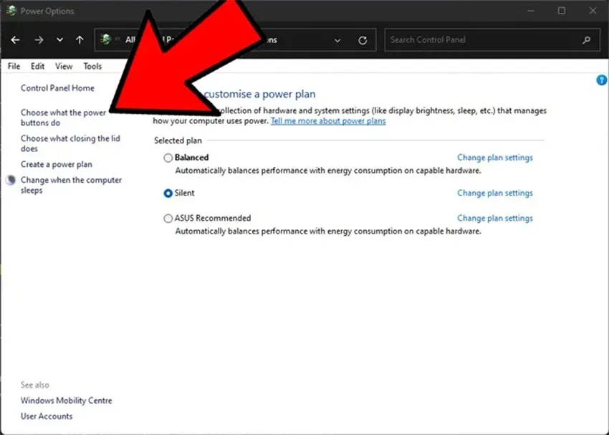Click the Power Options title bar icon
The width and height of the screenshot is (609, 435).
[11, 11]
